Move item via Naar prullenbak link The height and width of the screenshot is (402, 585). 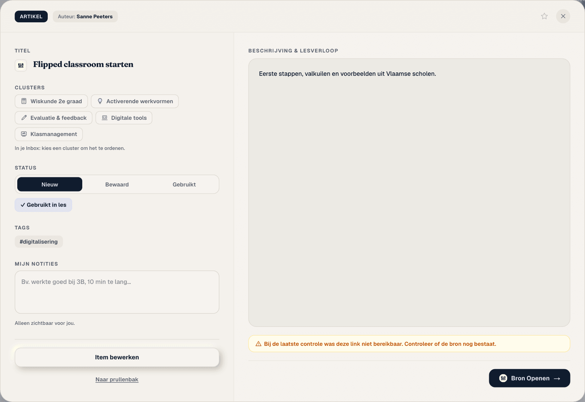pyautogui.click(x=117, y=379)
